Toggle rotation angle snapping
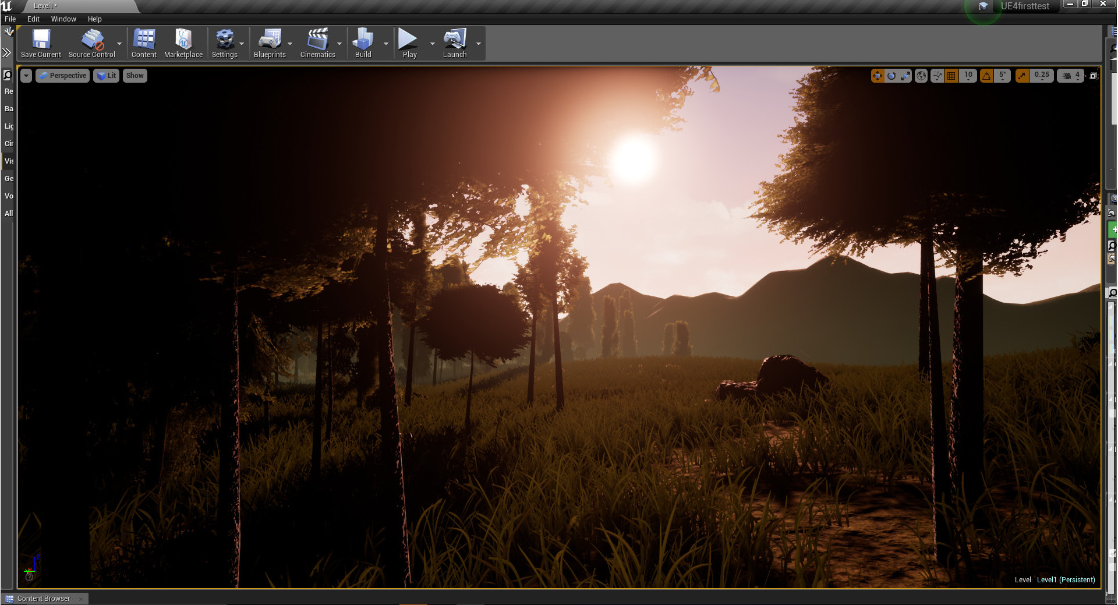The image size is (1118, 605). pos(986,76)
